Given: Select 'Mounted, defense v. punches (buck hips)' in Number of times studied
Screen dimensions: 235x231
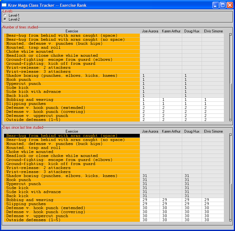Looking at the screenshot, I should pos(72,43).
